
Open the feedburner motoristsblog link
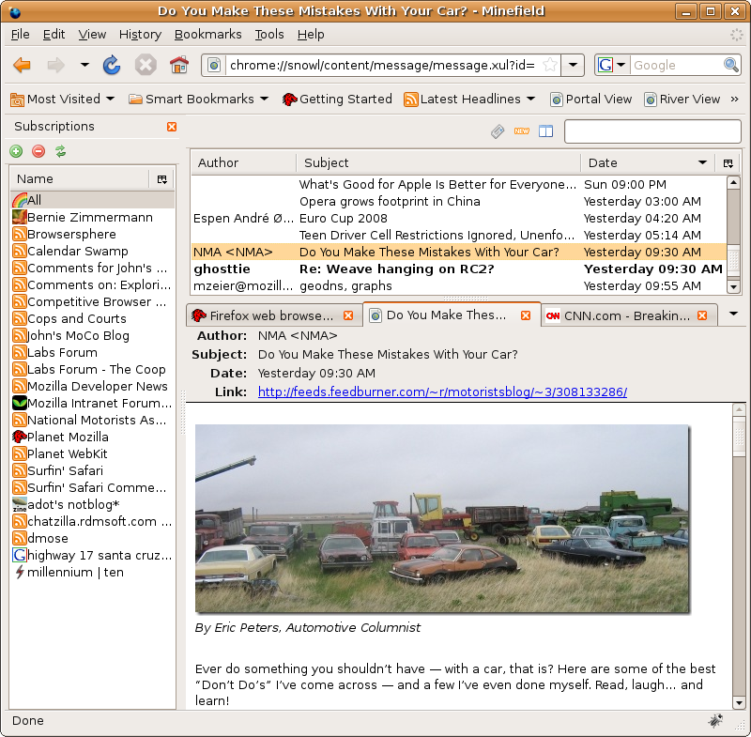click(442, 392)
